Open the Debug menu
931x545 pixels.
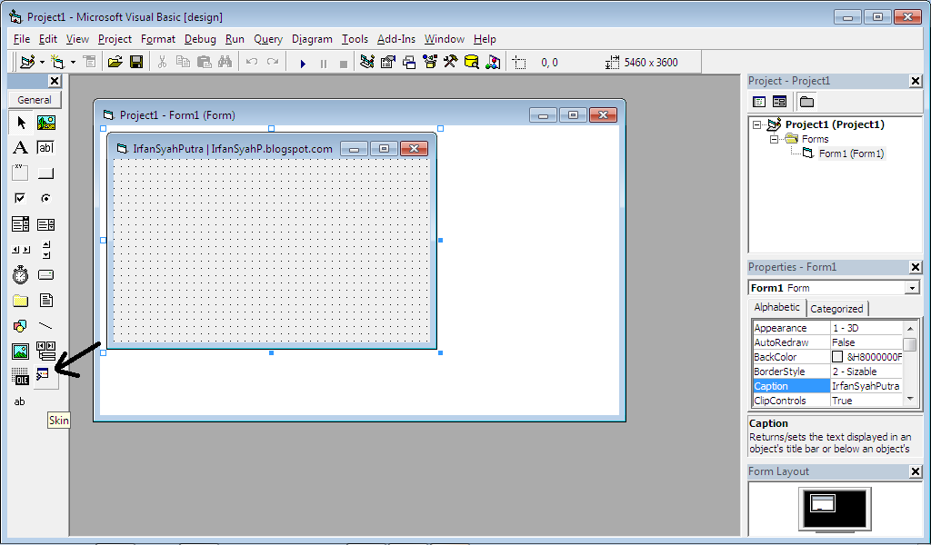[x=200, y=39]
